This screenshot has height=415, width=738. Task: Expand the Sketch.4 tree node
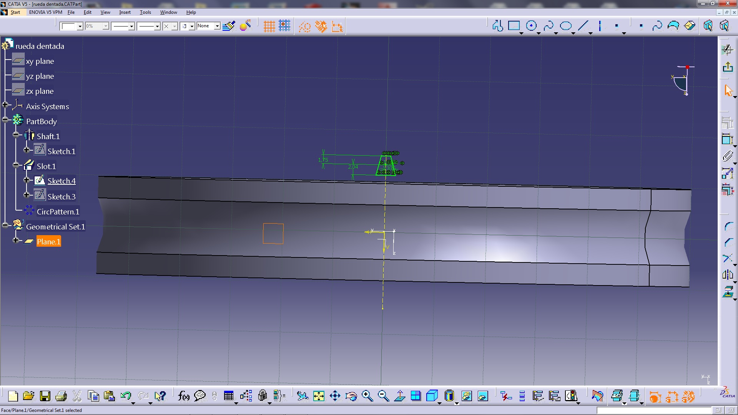click(27, 179)
